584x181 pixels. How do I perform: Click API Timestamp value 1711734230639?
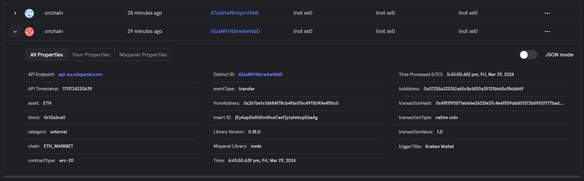[x=77, y=89]
